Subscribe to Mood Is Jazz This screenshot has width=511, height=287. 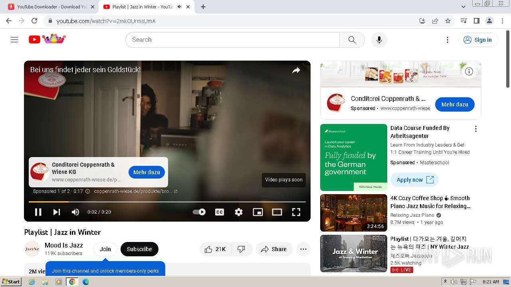click(x=139, y=249)
